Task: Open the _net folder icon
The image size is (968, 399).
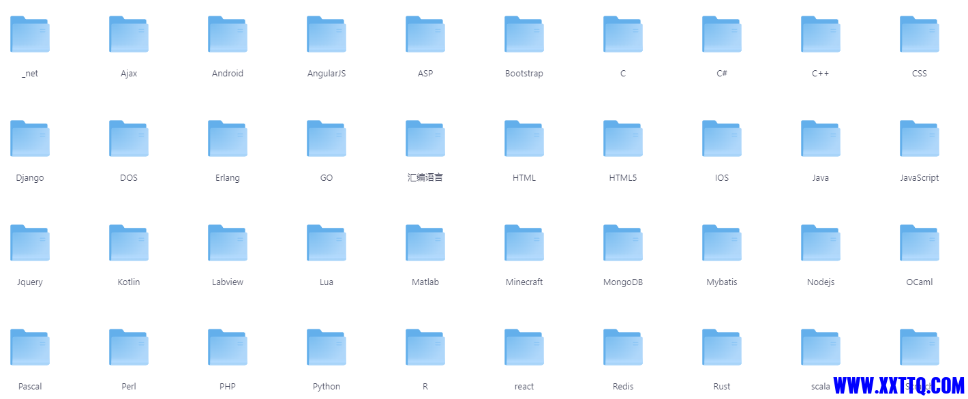Action: coord(30,34)
